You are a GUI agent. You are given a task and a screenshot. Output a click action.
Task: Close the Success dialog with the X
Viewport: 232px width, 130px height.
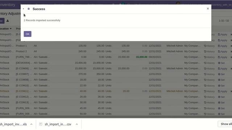[208, 9]
